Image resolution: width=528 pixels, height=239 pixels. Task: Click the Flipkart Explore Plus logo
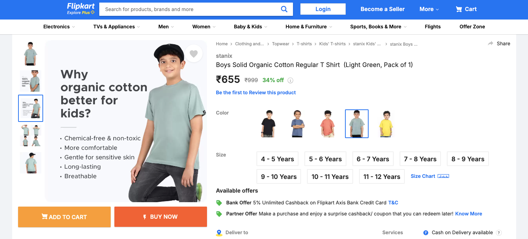pyautogui.click(x=81, y=9)
